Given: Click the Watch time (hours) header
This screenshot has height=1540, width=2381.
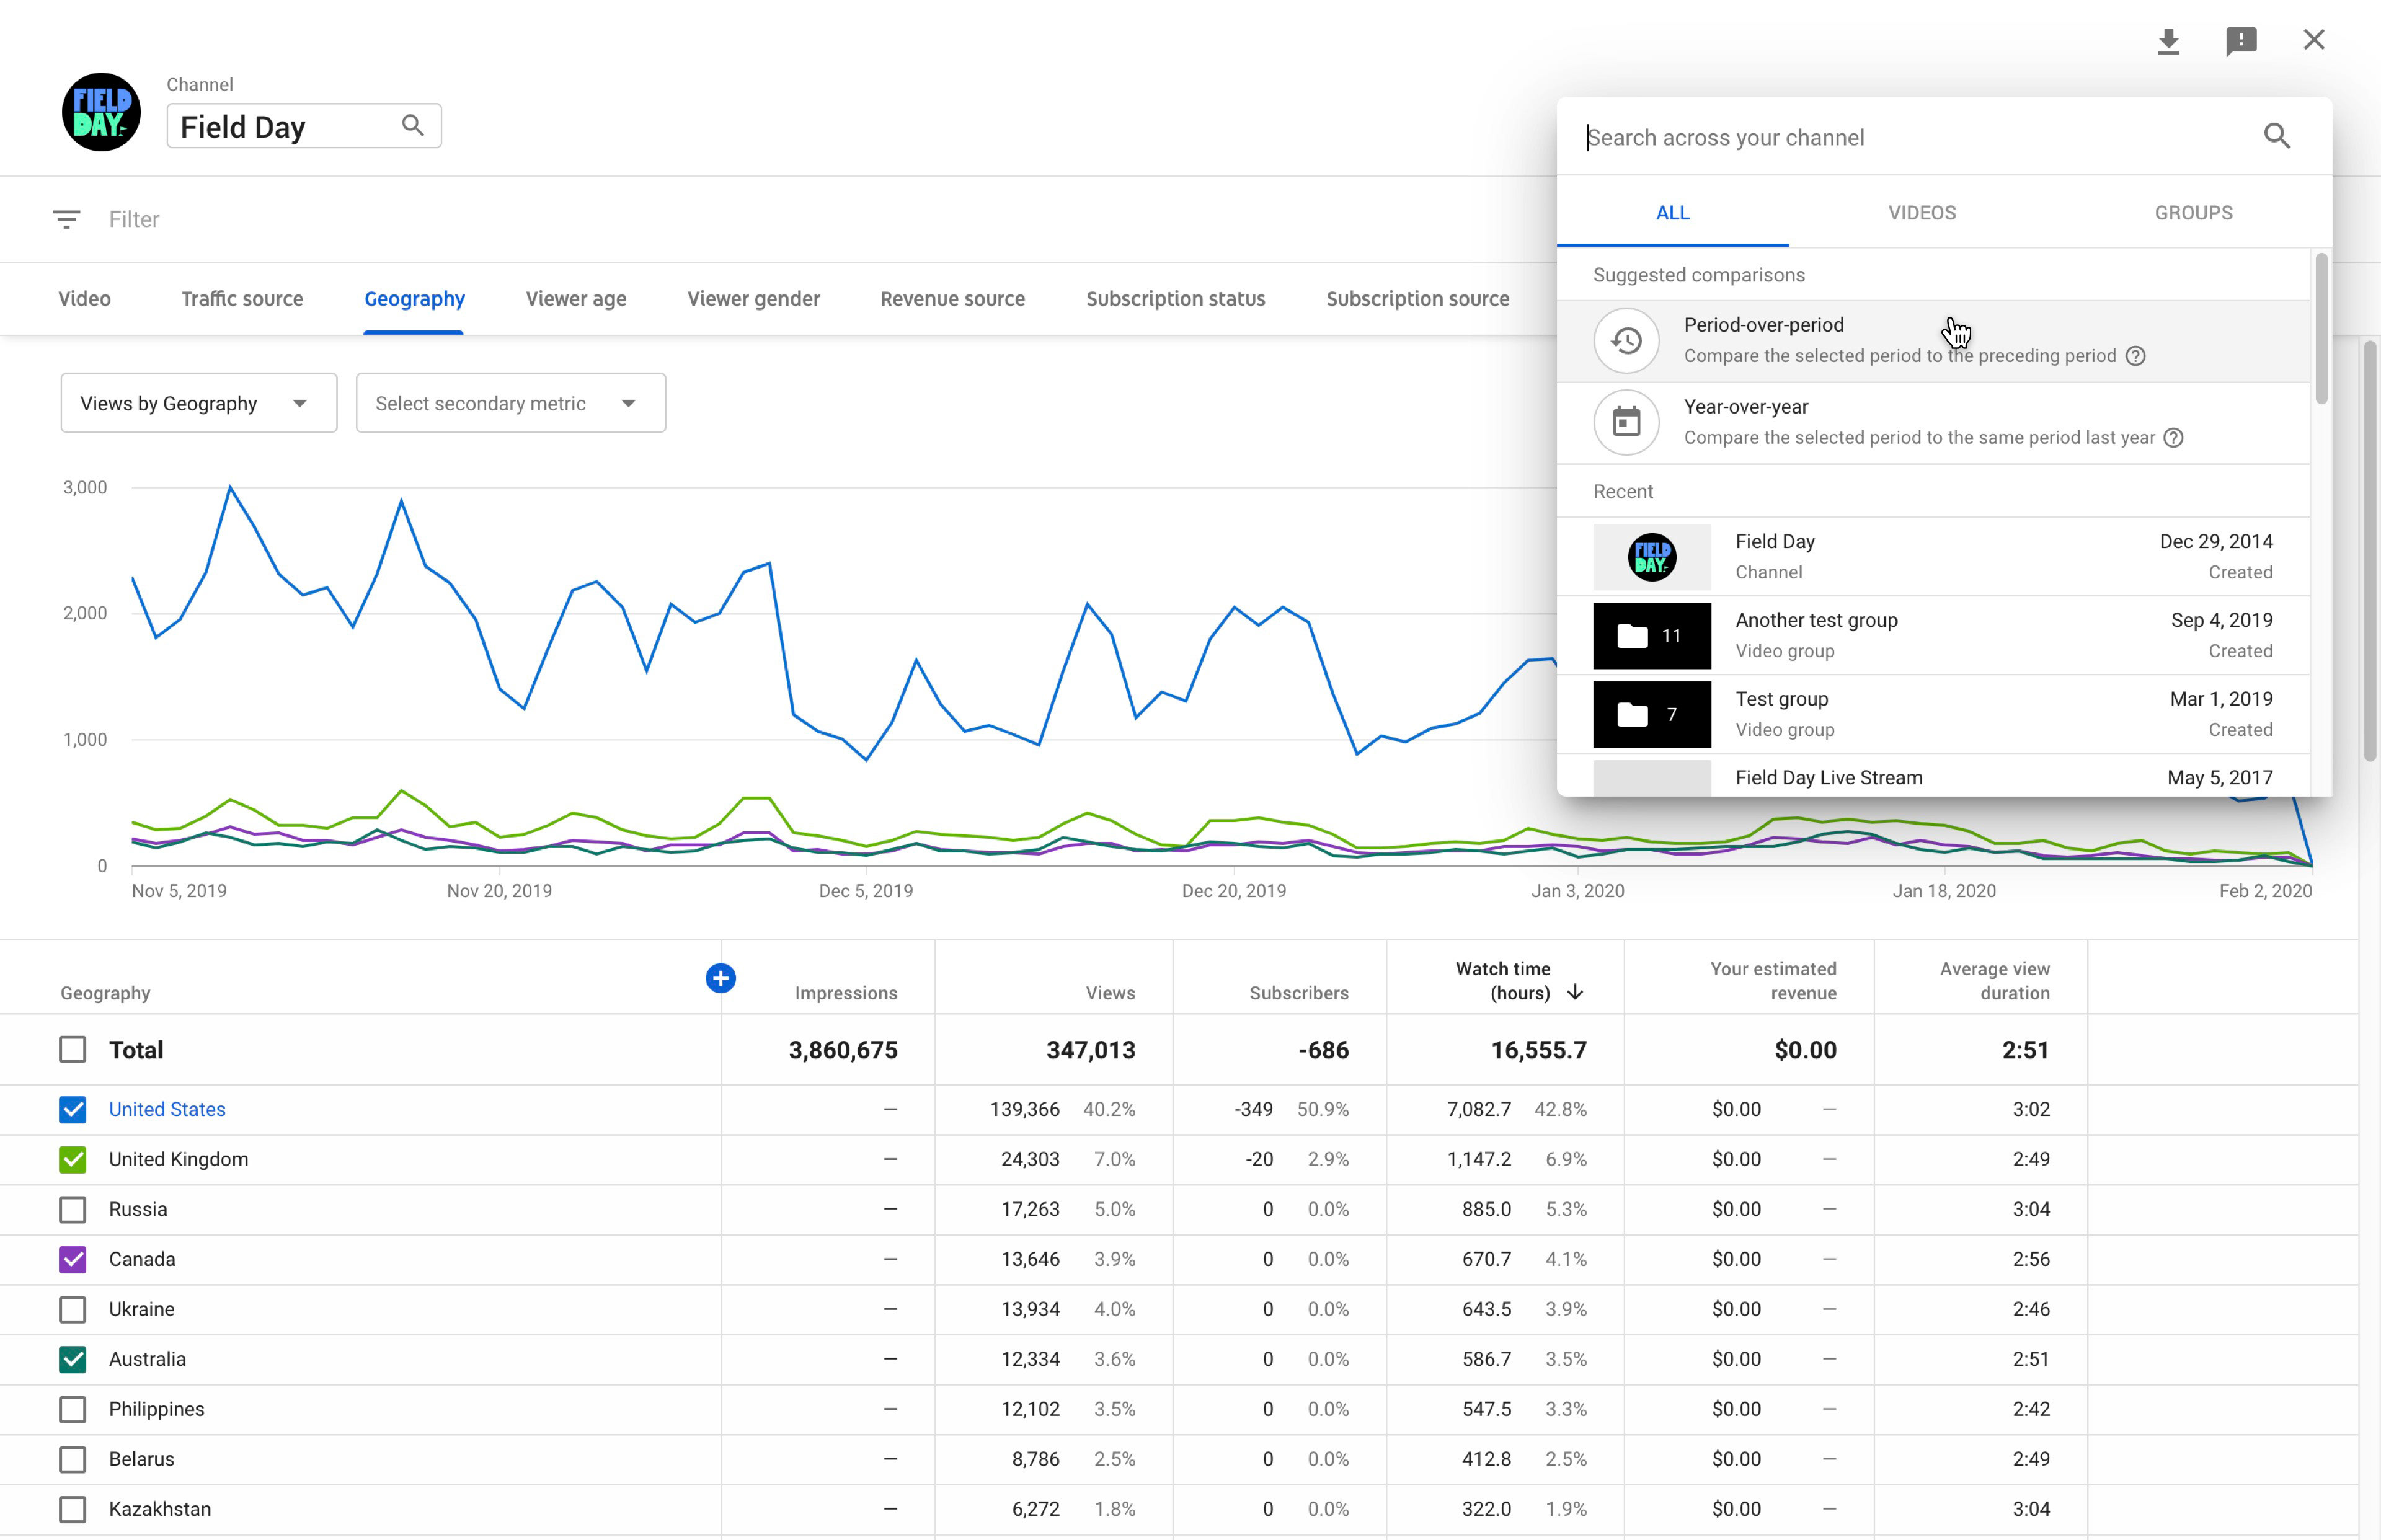Looking at the screenshot, I should point(1503,981).
